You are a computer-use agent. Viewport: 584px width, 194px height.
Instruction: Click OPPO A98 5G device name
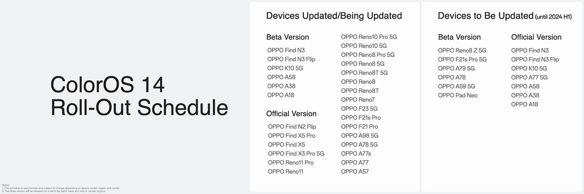click(360, 136)
